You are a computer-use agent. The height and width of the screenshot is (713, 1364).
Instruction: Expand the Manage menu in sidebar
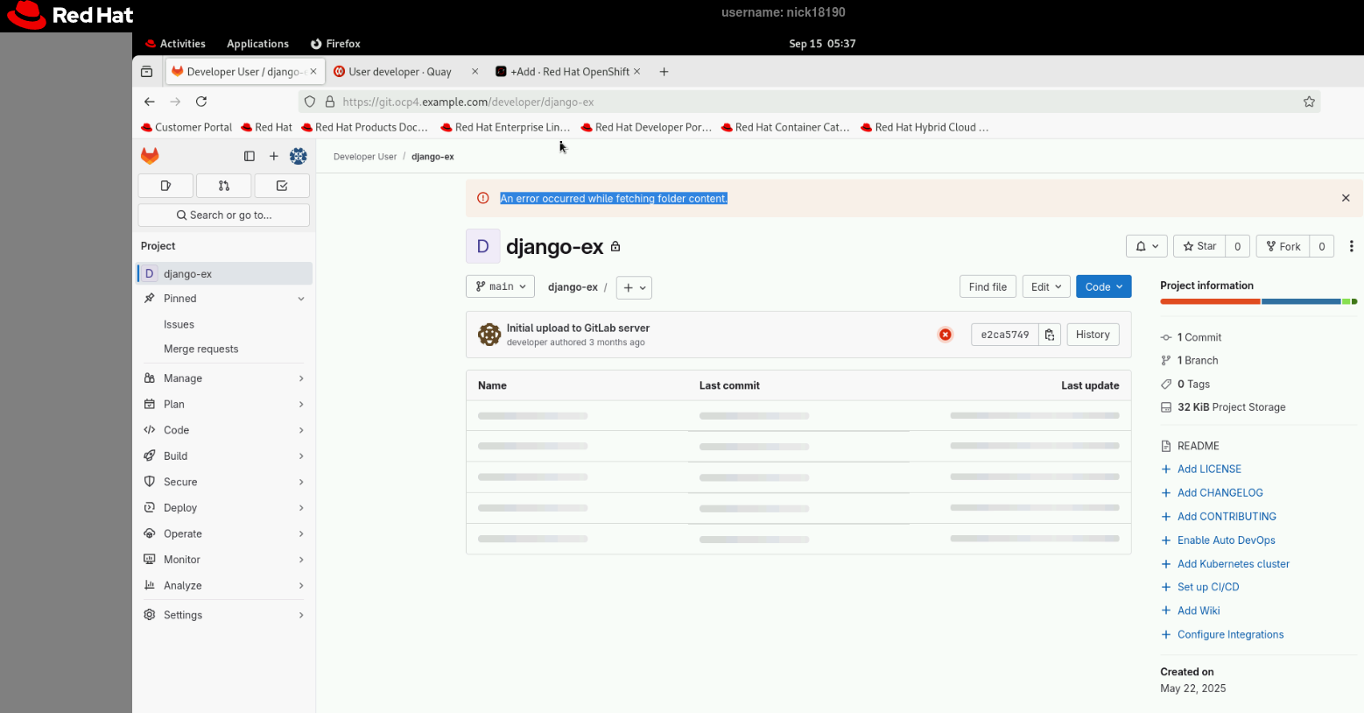click(225, 378)
